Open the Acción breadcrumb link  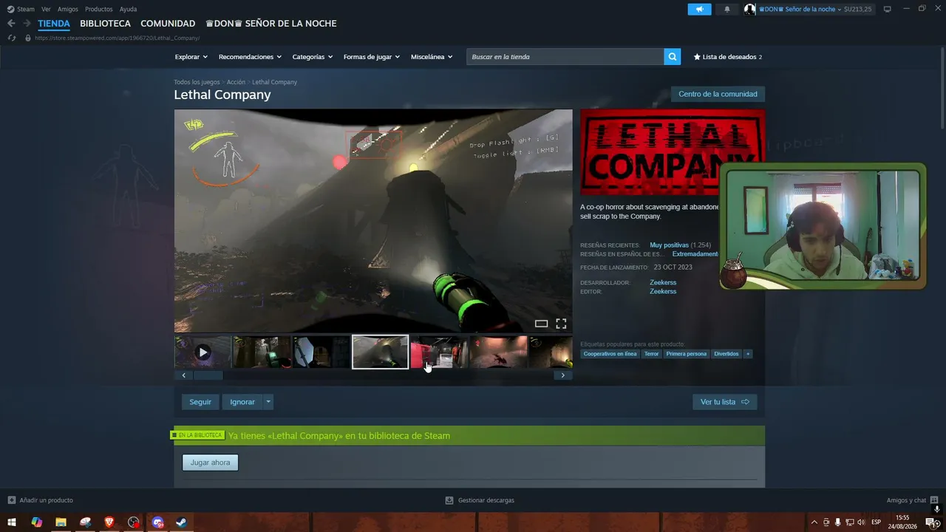coord(236,82)
